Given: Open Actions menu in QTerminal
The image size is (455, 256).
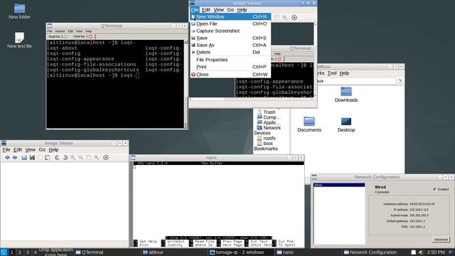Looking at the screenshot, I should pyautogui.click(x=60, y=31).
